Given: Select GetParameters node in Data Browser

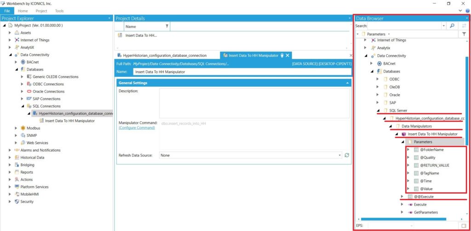Looking at the screenshot, I should (x=425, y=212).
